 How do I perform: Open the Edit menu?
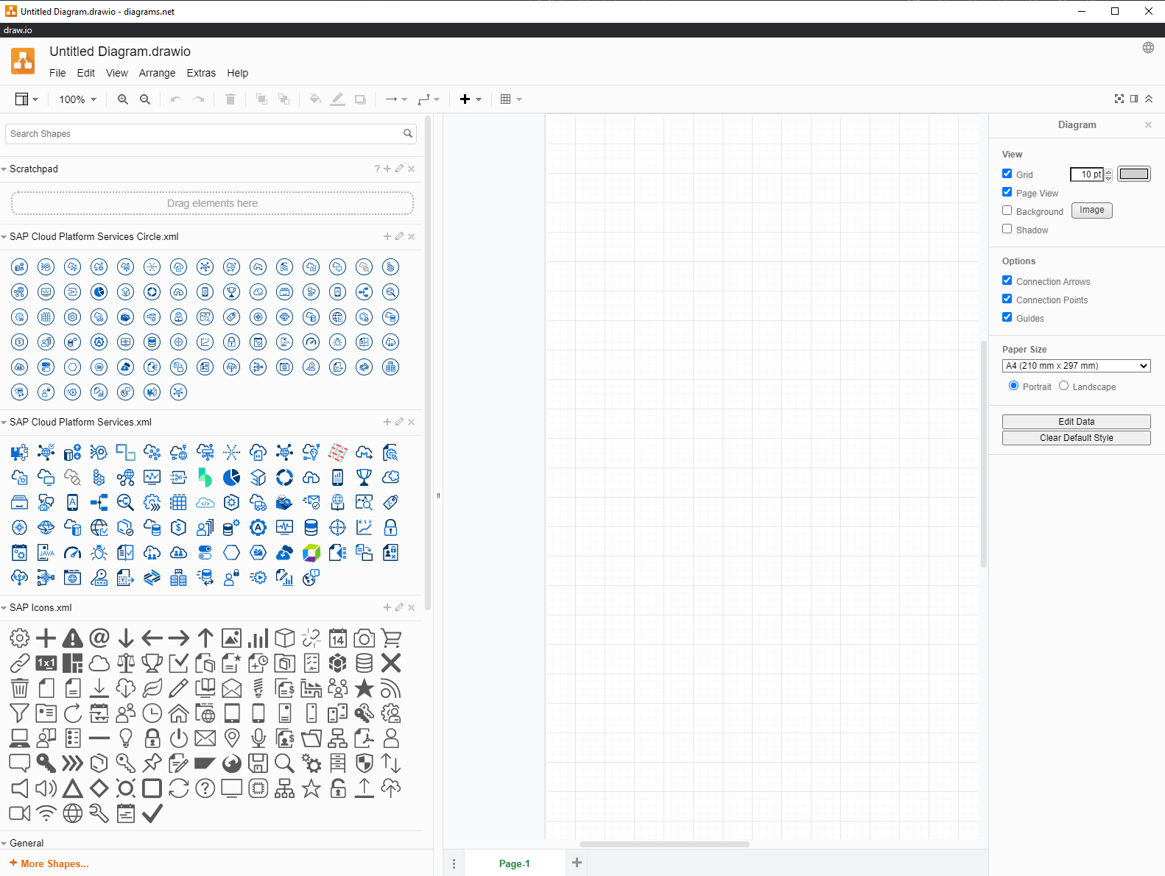85,73
